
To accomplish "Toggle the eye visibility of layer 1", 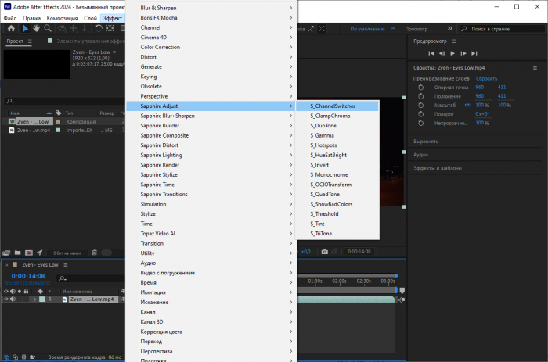I will pyautogui.click(x=6, y=299).
